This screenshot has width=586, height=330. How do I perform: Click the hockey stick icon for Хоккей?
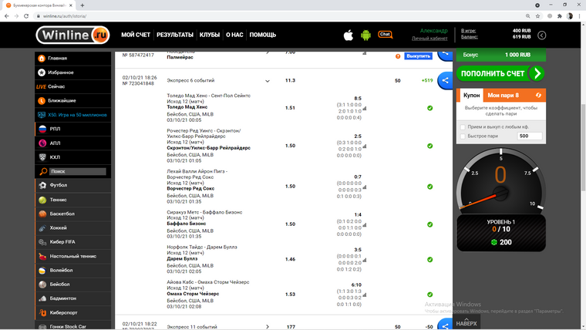click(x=42, y=228)
